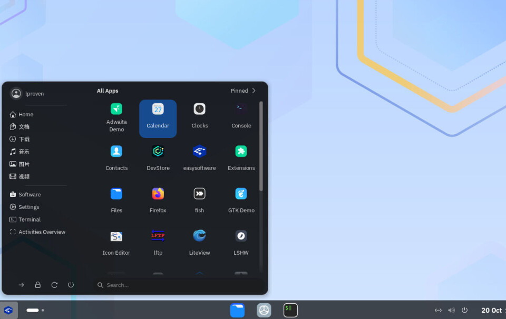Switch to the Pinned apps view
This screenshot has height=319, width=506.
(x=243, y=91)
